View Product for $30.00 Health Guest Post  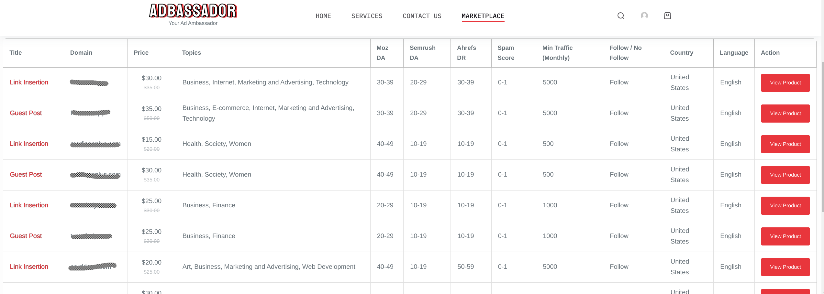[785, 175]
